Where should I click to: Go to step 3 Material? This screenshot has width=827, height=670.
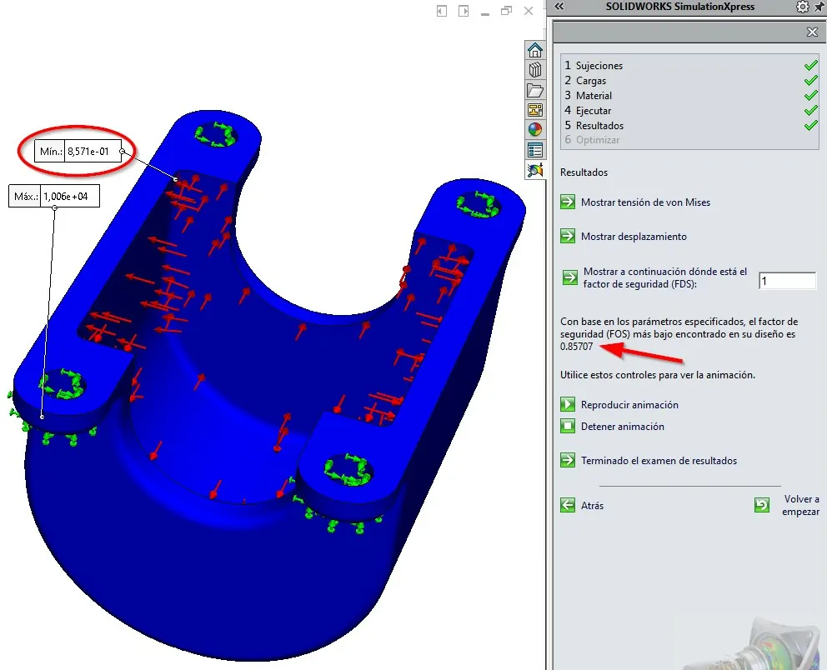pos(588,95)
